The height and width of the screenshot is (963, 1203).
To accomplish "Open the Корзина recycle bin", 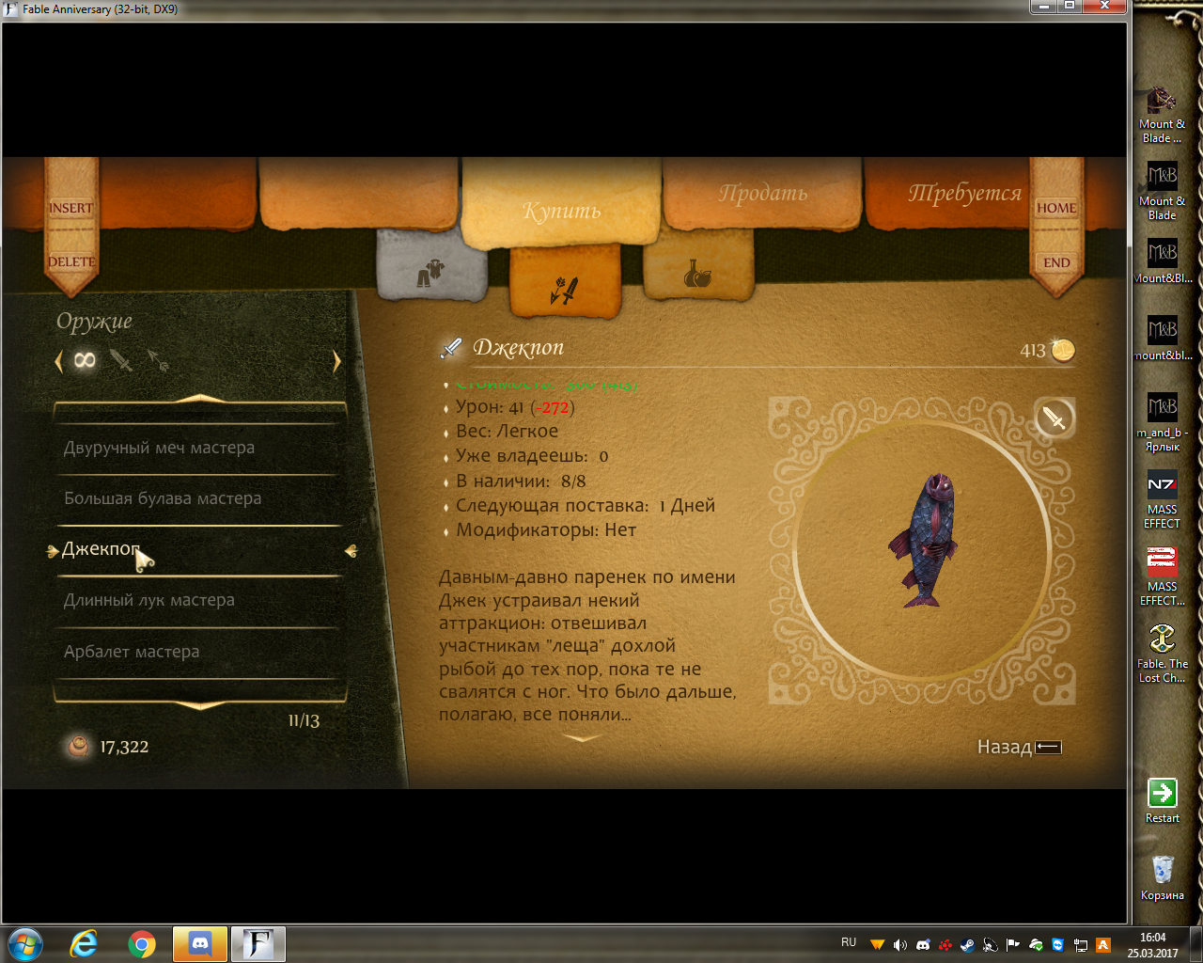I will point(1162,878).
